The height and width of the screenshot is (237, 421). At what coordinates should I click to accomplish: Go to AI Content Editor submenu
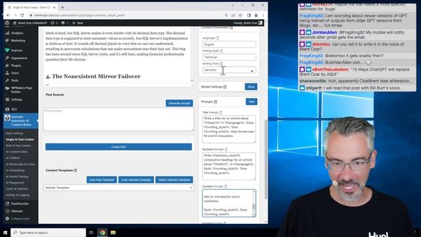click(x=16, y=152)
